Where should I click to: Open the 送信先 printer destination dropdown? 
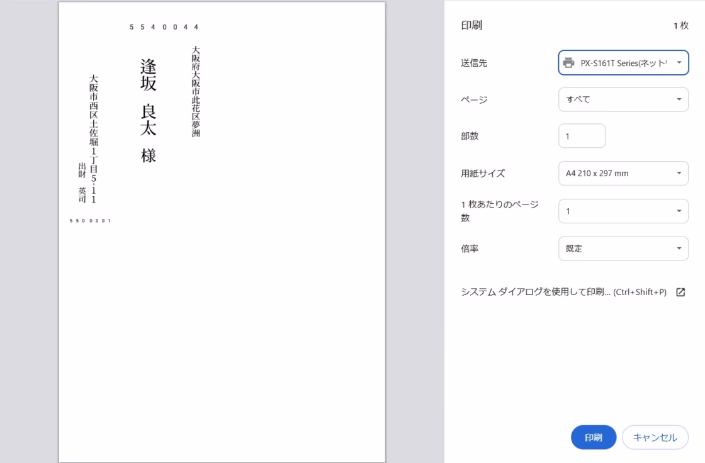click(623, 63)
